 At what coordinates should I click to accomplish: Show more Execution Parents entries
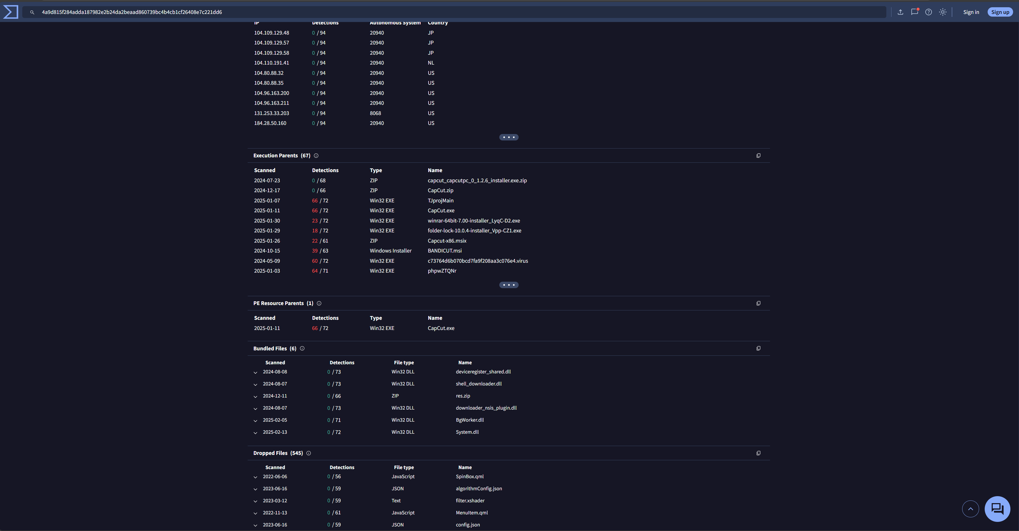(x=509, y=285)
